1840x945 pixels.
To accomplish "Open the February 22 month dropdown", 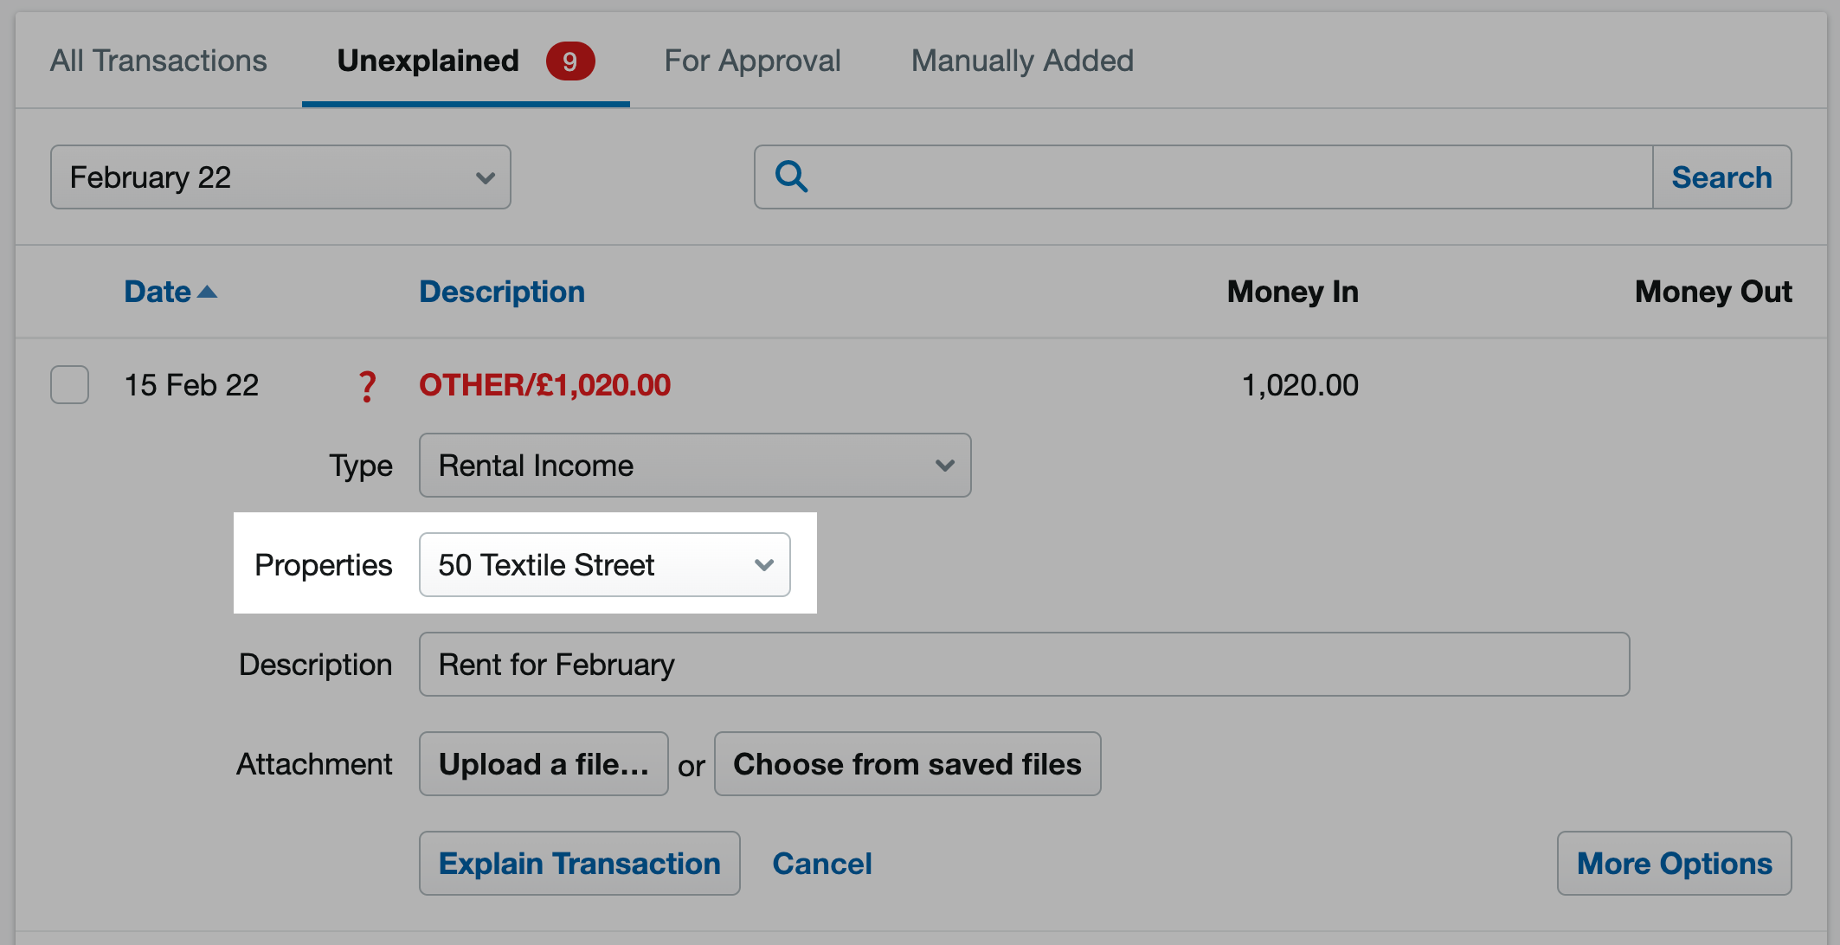I will coord(280,177).
